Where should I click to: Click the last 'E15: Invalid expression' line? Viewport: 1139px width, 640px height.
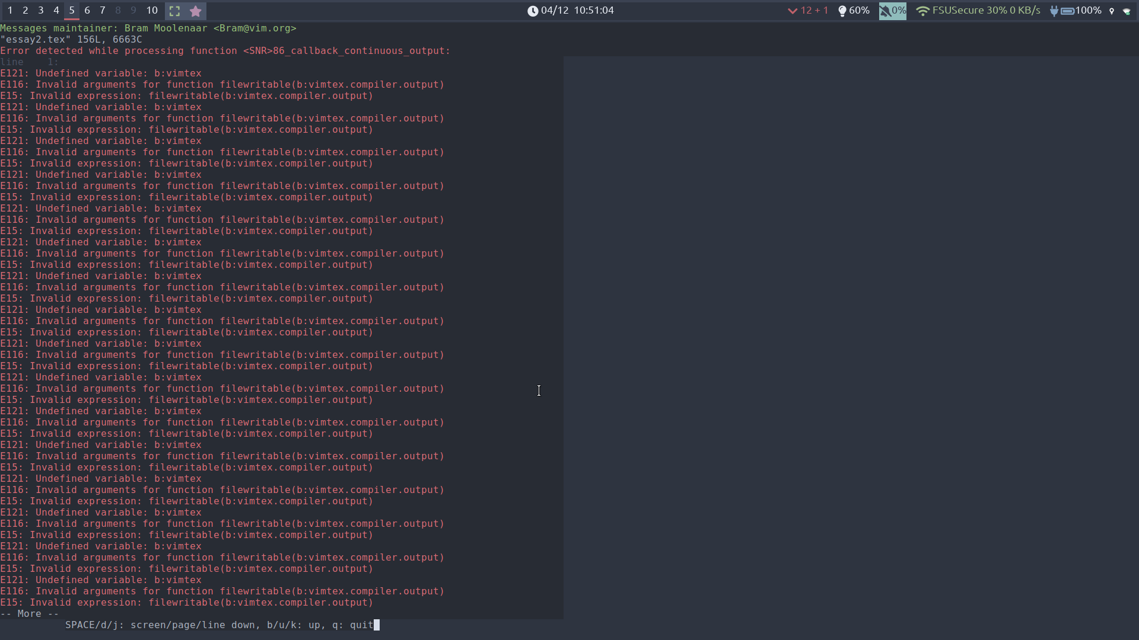187,603
